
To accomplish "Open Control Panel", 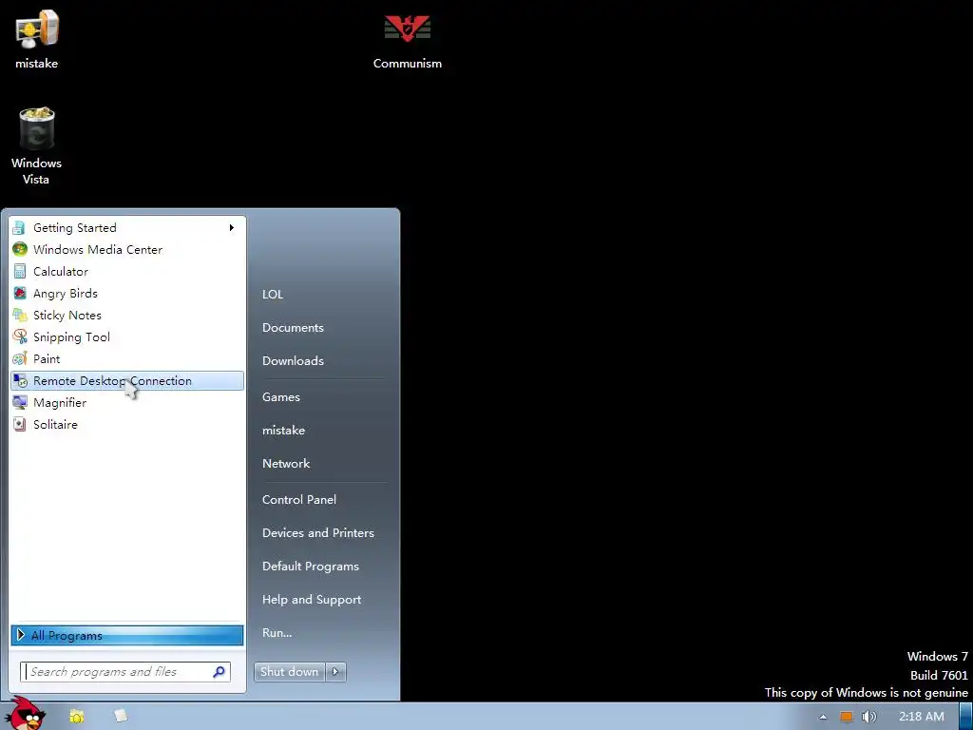I will (x=299, y=500).
